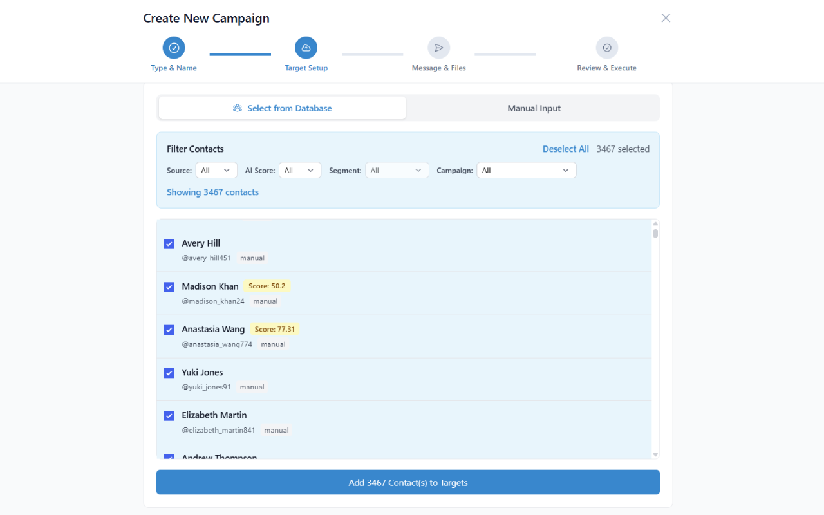Expand the Segment filter dropdown

(397, 171)
